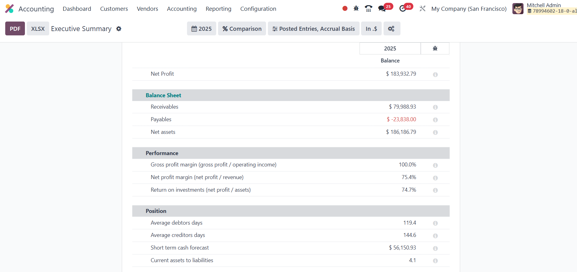This screenshot has width=577, height=272.
Task: Open the 2025 date period dropdown
Action: [x=201, y=29]
